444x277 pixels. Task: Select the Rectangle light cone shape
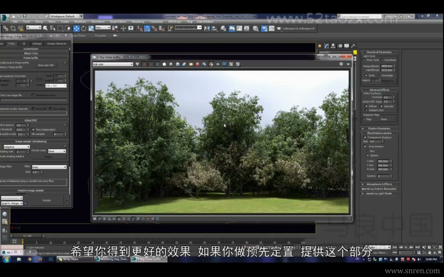point(379,75)
